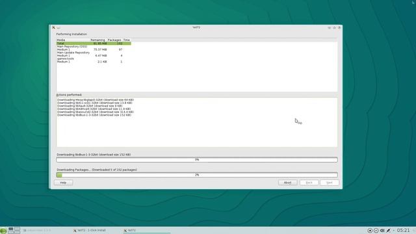Click the Performing Installation heading
Viewport: 416px width, 234px height.
click(x=71, y=34)
